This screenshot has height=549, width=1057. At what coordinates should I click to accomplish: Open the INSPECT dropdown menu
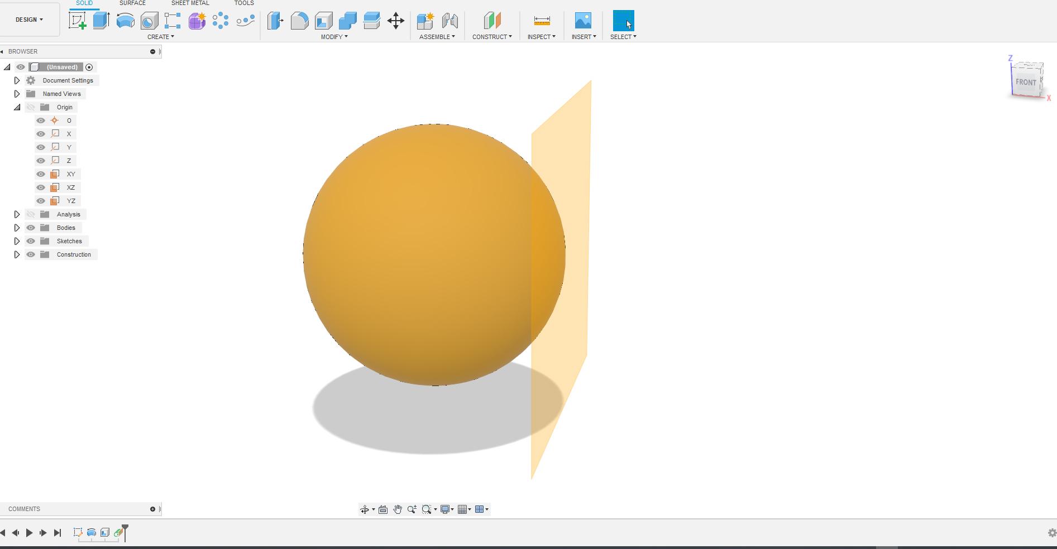pos(542,37)
